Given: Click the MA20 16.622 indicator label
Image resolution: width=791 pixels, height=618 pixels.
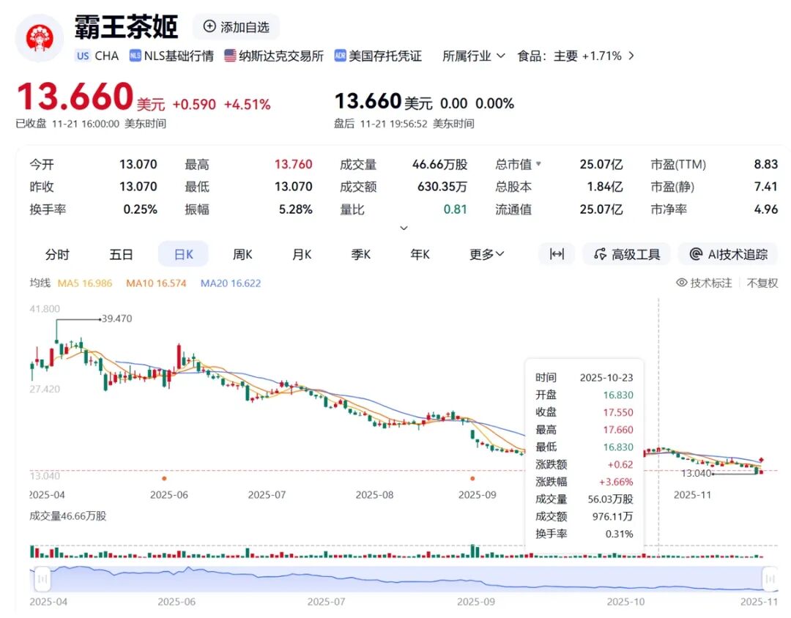Looking at the screenshot, I should (x=231, y=283).
